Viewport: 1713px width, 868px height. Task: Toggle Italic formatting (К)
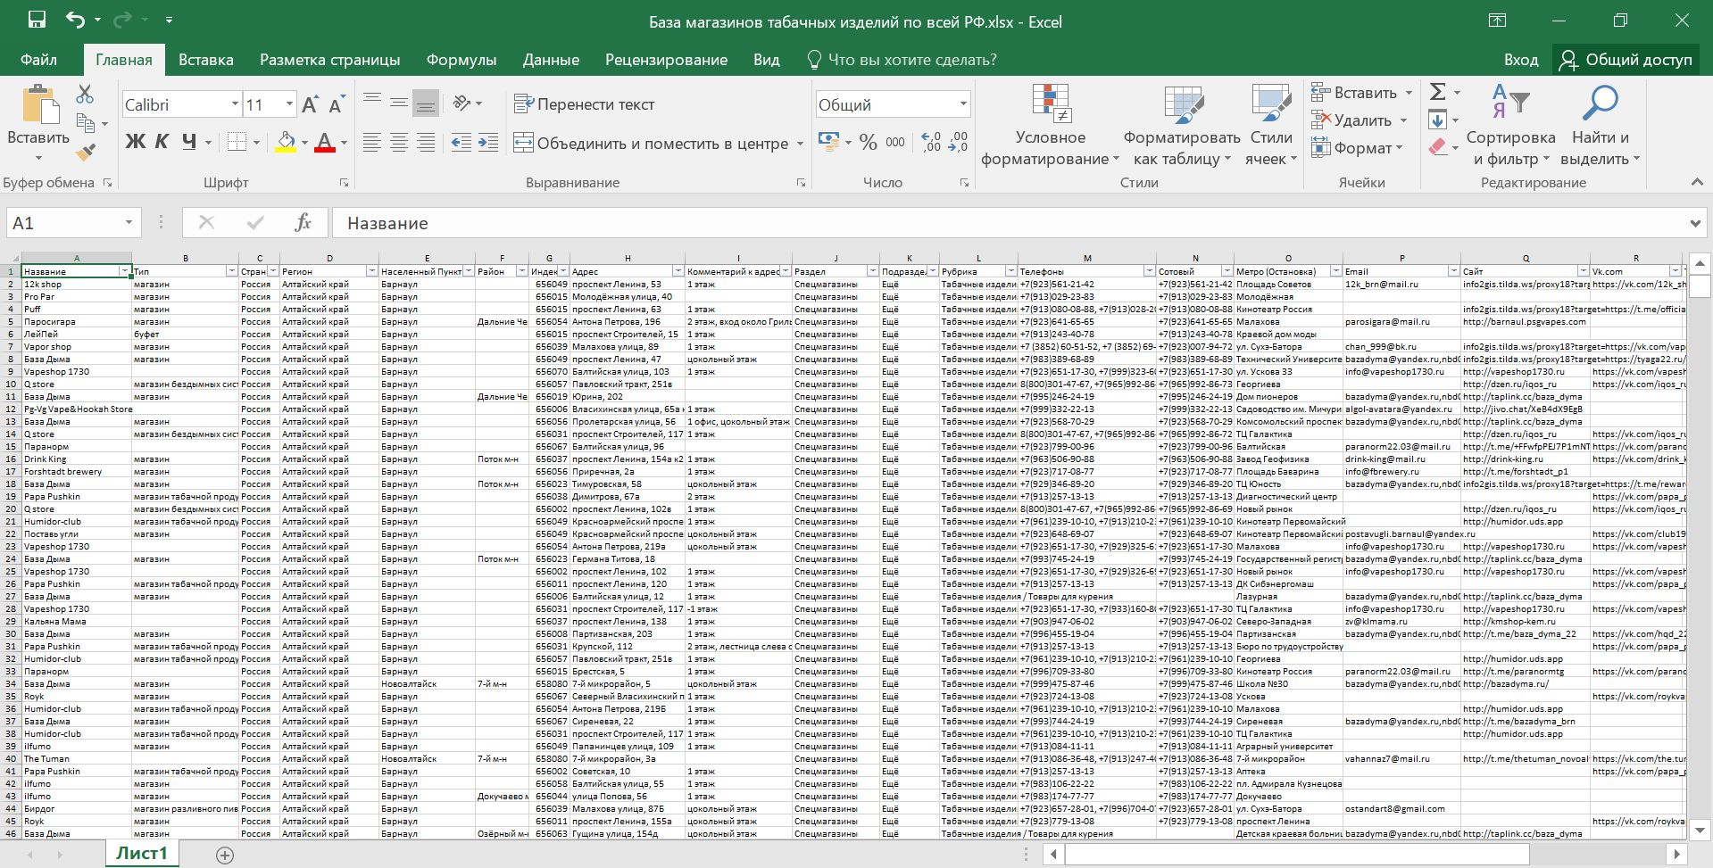pyautogui.click(x=162, y=142)
